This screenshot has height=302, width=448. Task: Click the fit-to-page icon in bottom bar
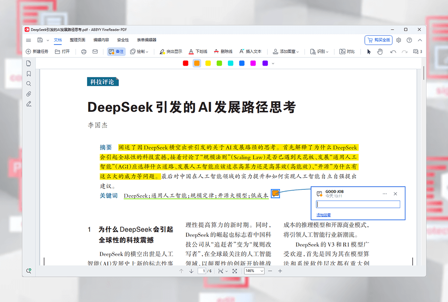[x=234, y=271]
